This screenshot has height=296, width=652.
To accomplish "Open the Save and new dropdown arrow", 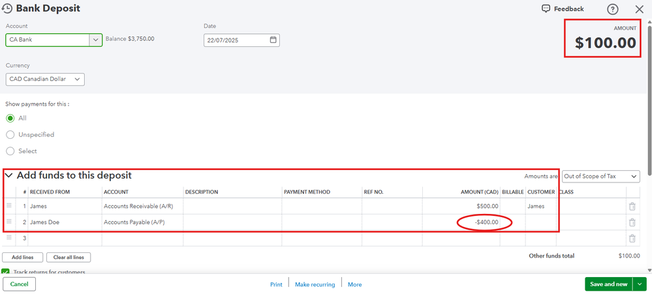I will coord(640,284).
